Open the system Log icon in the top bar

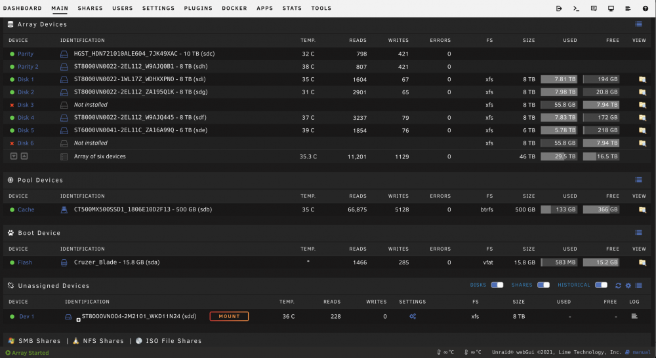tap(628, 9)
